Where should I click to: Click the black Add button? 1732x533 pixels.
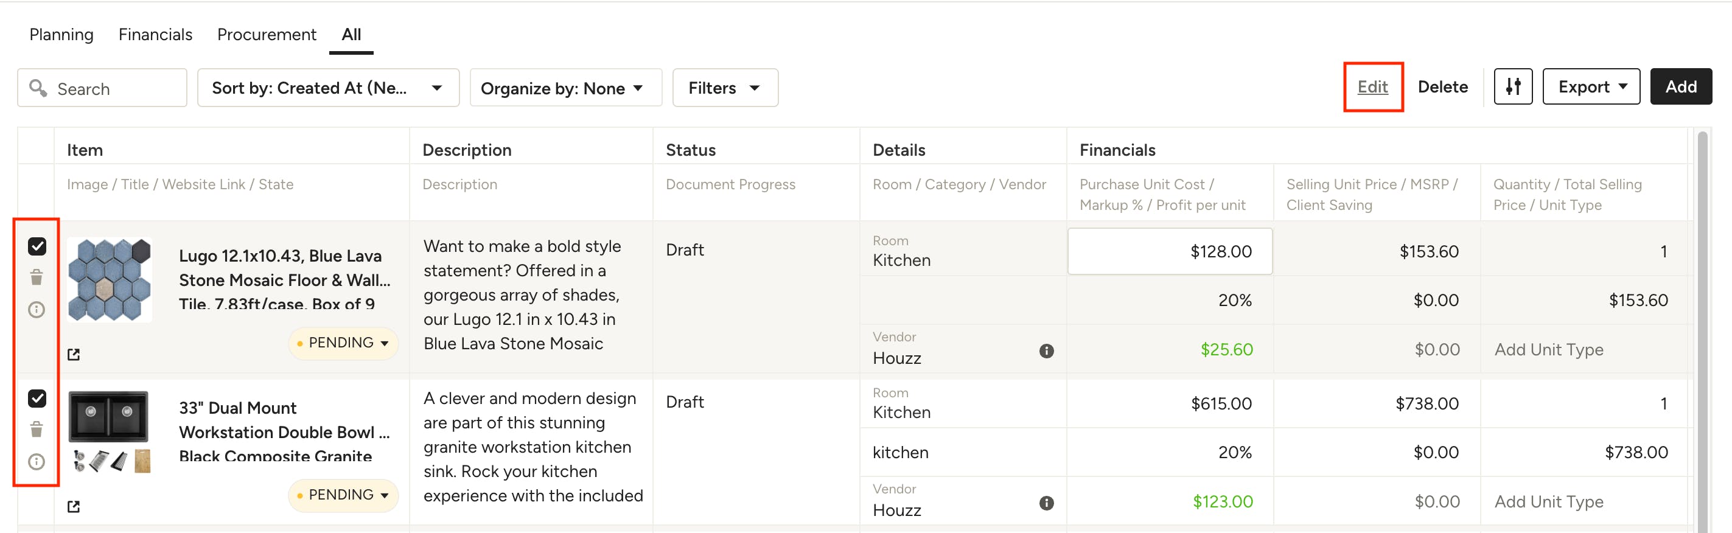pos(1680,87)
